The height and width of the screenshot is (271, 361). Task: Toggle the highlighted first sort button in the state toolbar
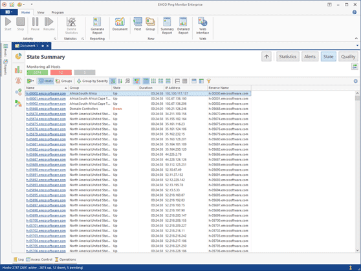[x=113, y=81]
